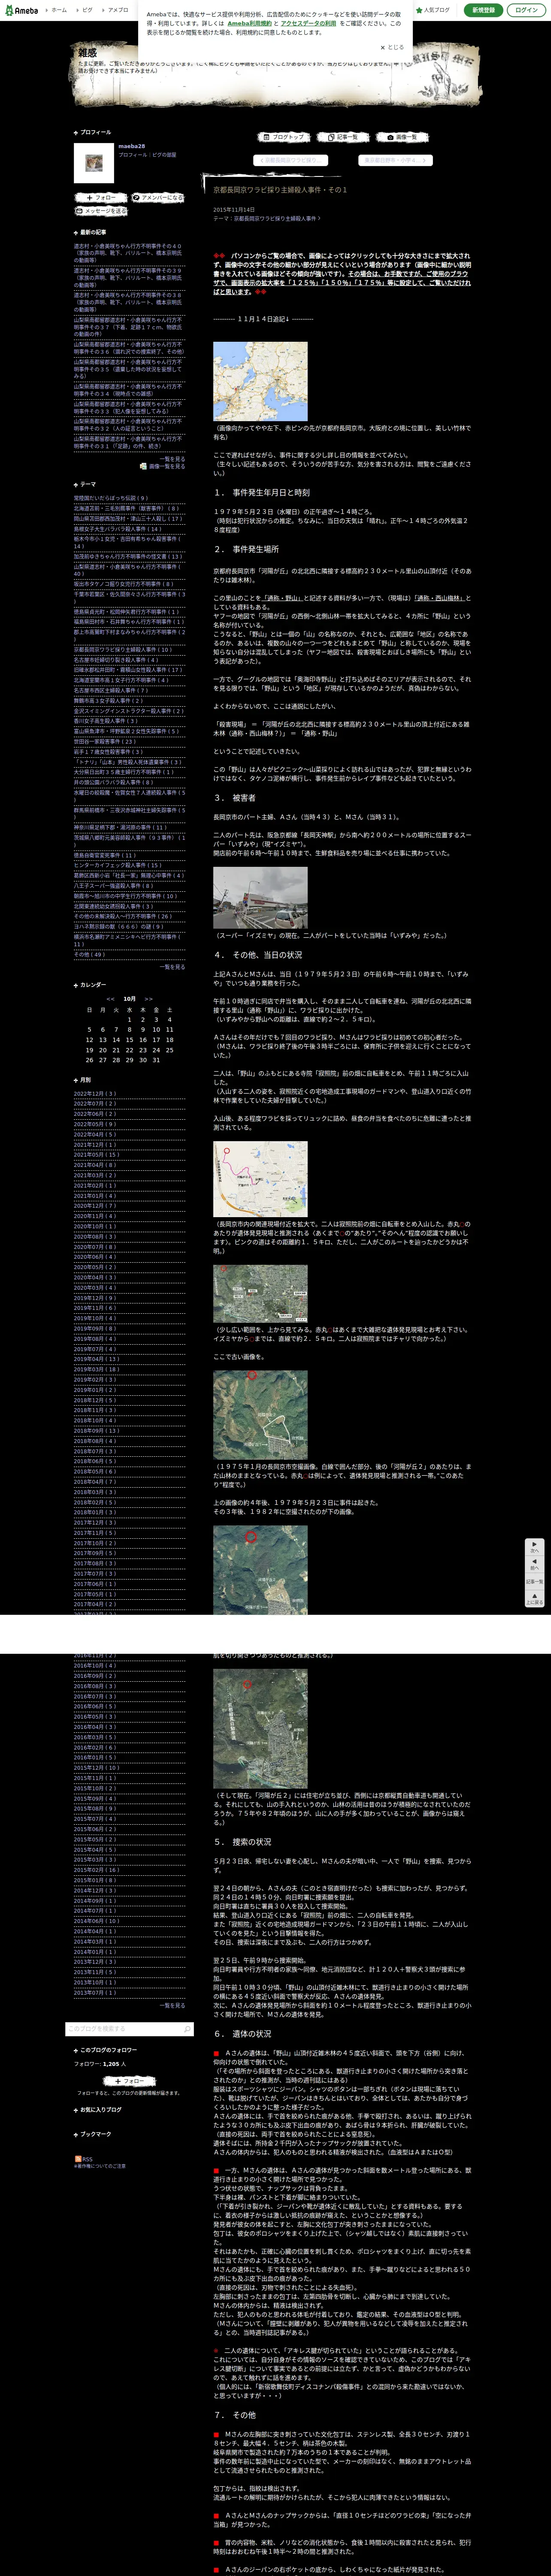Click 画像一覧を見る in the recent articles section

(167, 466)
